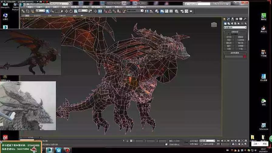Viewport: 272px width, 153px height.
Task: Open the Edit Named Selection Sets dialog
Action: [x=124, y=11]
